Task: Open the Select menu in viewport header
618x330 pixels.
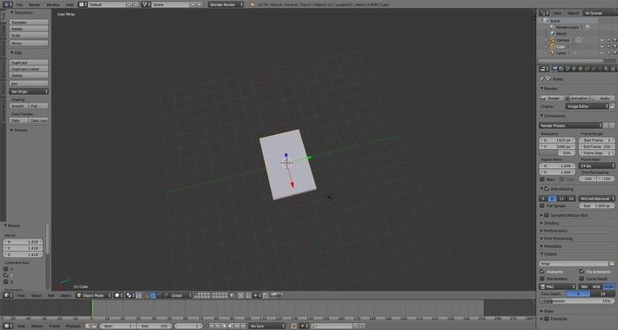Action: click(37, 295)
